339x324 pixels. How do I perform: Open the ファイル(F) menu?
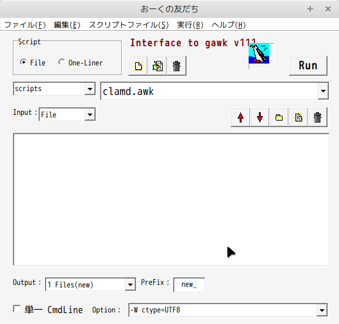25,25
